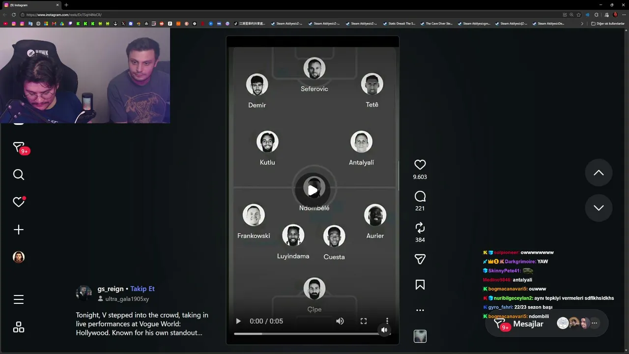Click the small play button in video controls
This screenshot has width=629, height=354.
[238, 321]
